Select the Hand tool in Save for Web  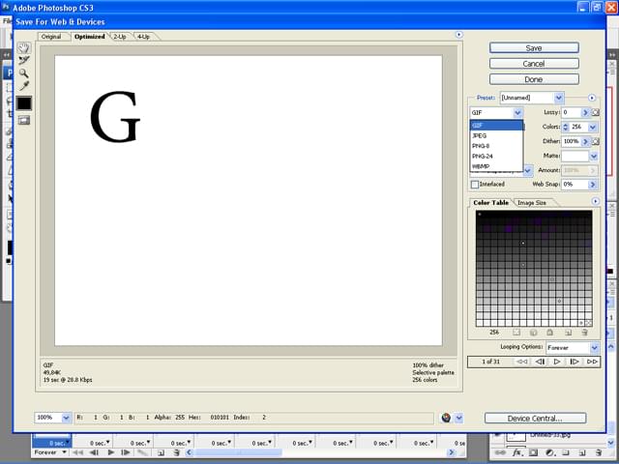pos(23,48)
